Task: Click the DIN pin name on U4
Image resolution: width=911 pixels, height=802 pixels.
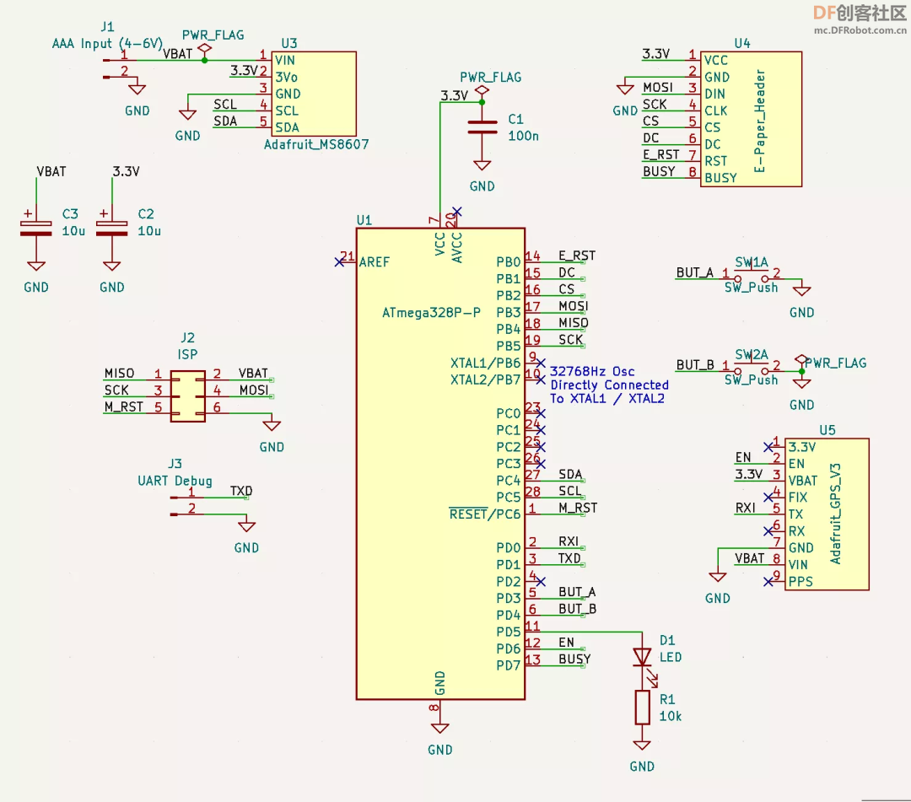Action: click(x=714, y=94)
